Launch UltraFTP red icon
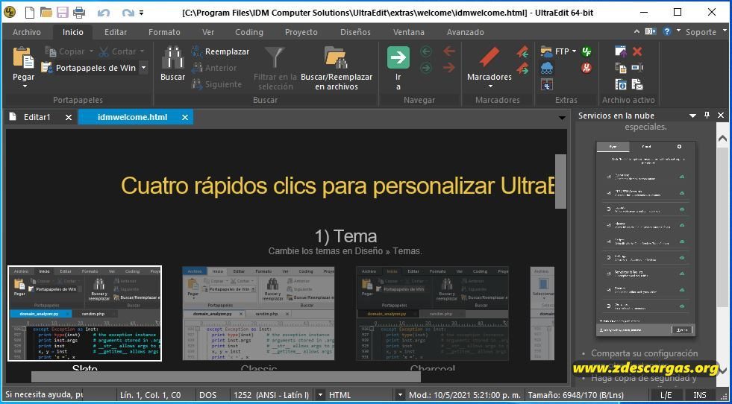The image size is (732, 404). [586, 68]
